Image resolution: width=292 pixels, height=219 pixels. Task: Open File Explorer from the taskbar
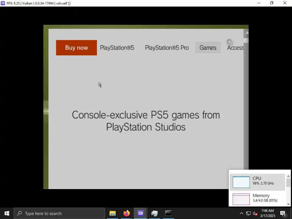[x=112, y=213]
